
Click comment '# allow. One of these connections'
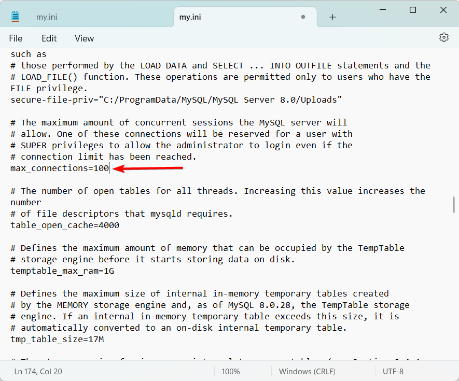pos(181,134)
